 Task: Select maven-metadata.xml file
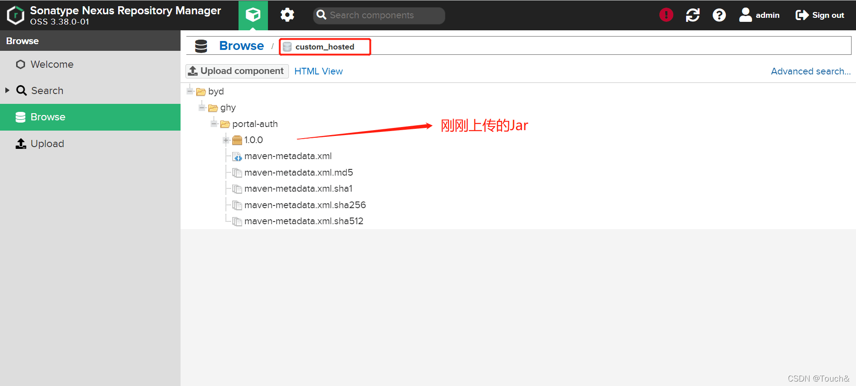tap(288, 156)
